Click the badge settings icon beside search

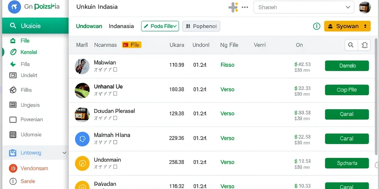tap(364, 45)
